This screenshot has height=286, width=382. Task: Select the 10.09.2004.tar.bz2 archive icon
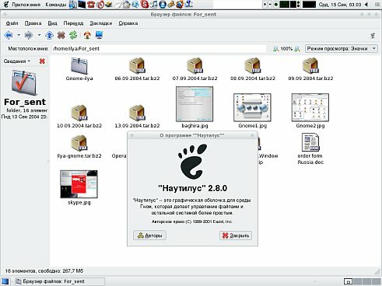pos(79,113)
